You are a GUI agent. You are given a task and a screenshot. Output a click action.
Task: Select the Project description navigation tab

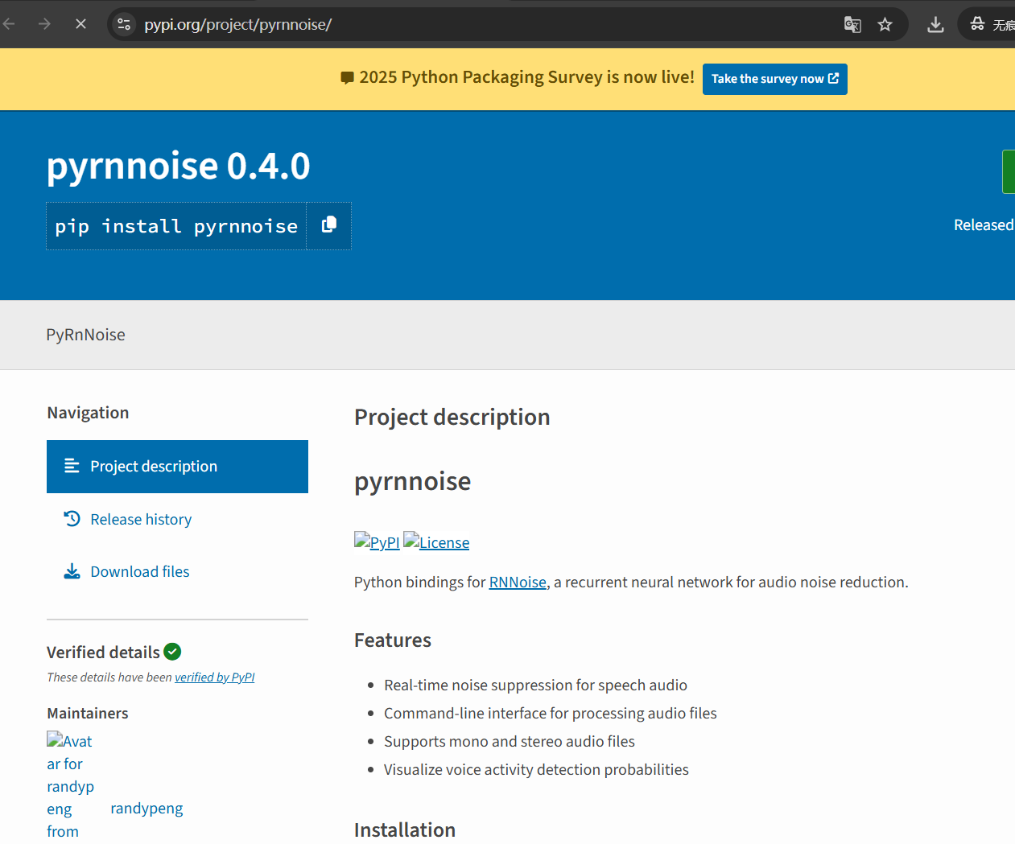pyautogui.click(x=177, y=467)
